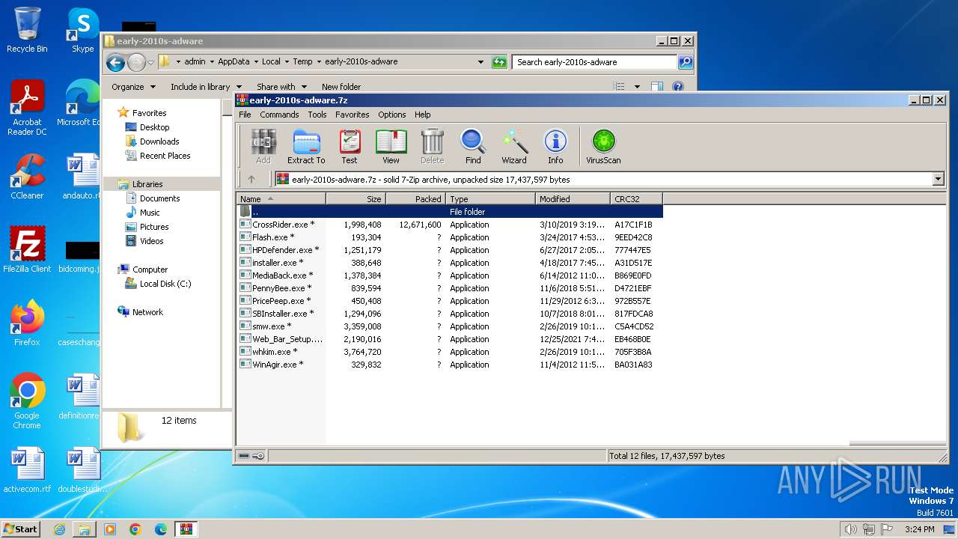Open the View toolbar icon

pos(391,146)
